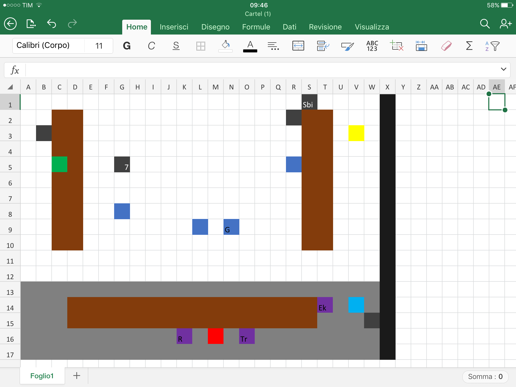Switch to the Formule tab
The width and height of the screenshot is (516, 387).
256,27
